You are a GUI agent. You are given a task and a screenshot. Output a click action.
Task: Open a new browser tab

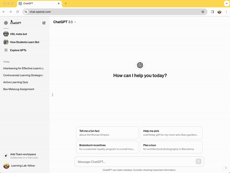(x=66, y=3)
